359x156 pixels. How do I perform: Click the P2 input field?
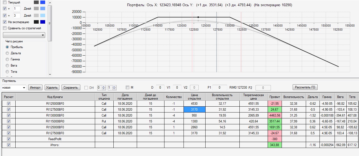click(263, 88)
